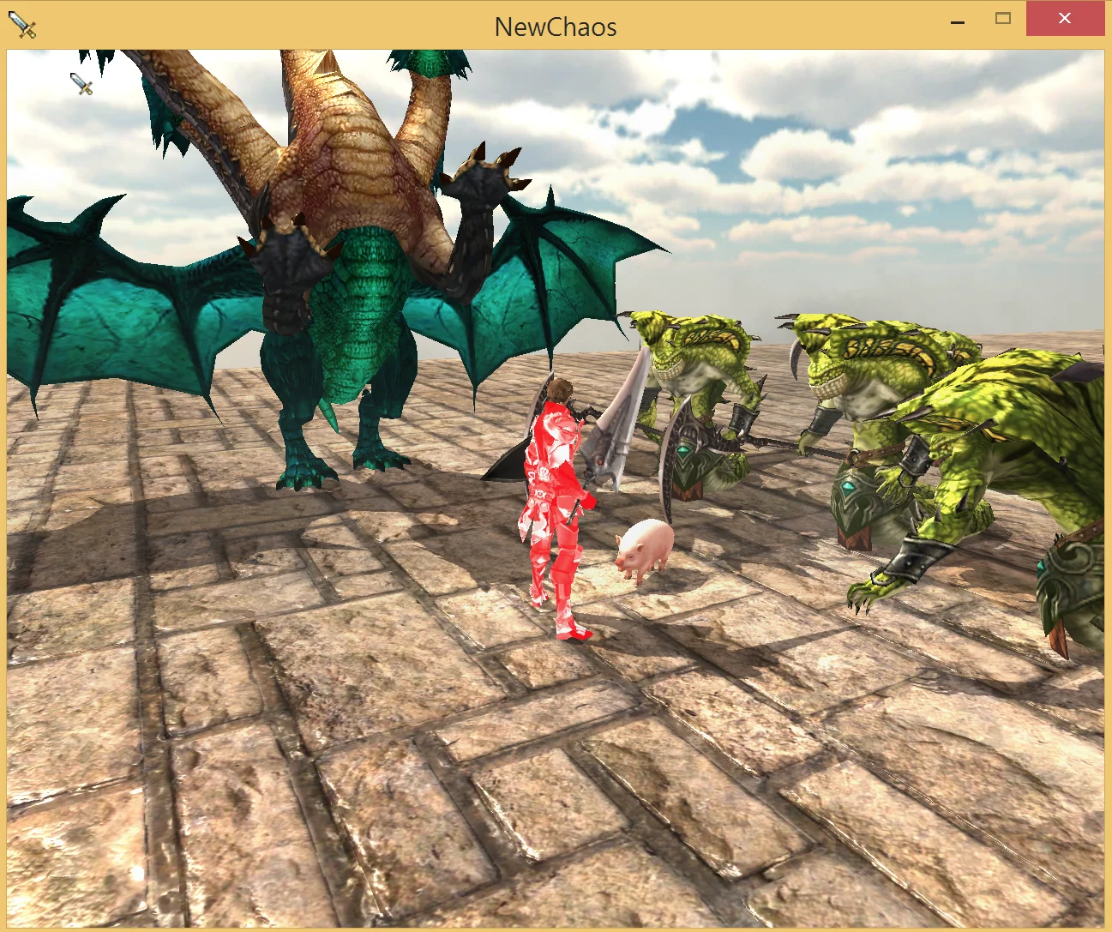Image resolution: width=1112 pixels, height=932 pixels.
Task: Close the NewChaos game window
Action: coord(1065,19)
